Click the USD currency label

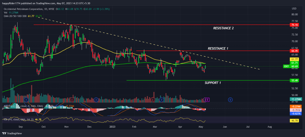click(x=294, y=9)
